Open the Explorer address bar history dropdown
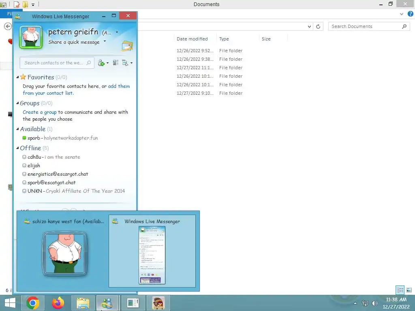The image size is (415, 311). (x=309, y=26)
